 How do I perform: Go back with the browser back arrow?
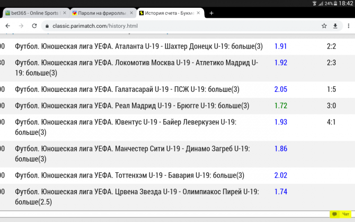click(8, 26)
